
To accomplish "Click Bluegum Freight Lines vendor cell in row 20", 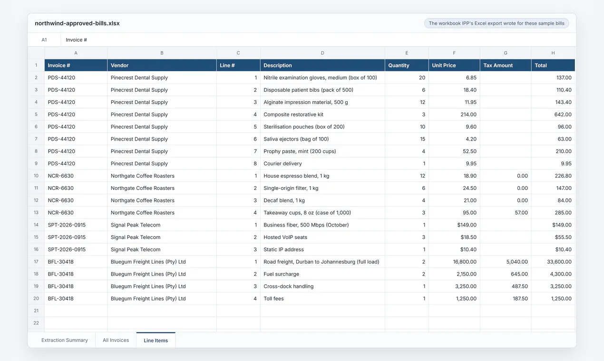I will (x=162, y=299).
